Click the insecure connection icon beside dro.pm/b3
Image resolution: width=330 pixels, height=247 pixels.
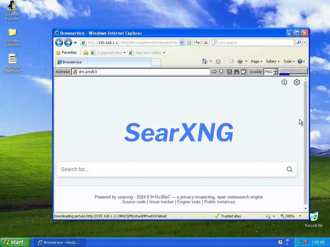(75, 72)
